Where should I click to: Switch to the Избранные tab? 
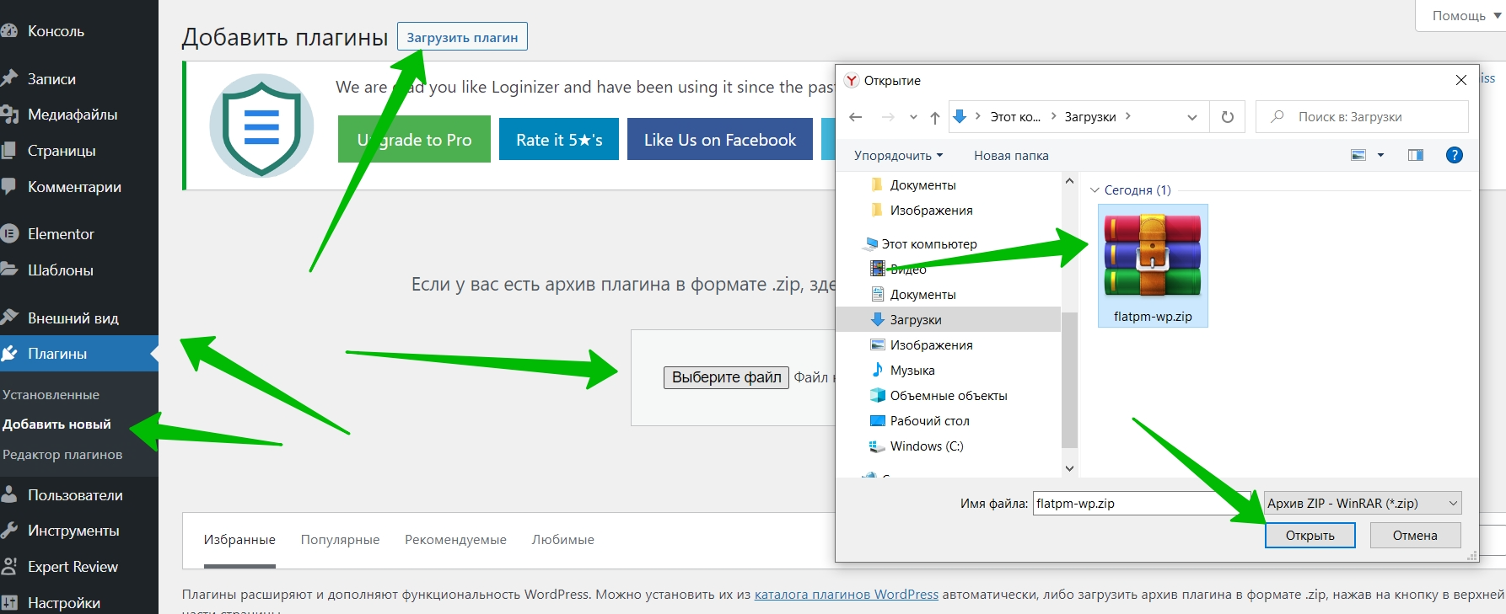(239, 540)
